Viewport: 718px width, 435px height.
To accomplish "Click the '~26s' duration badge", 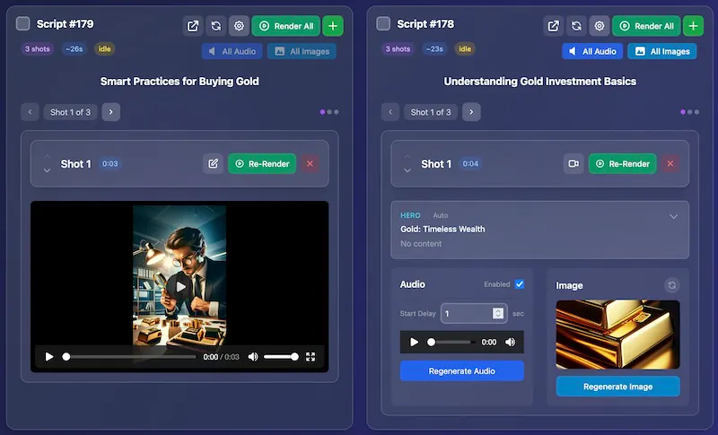I will pos(74,49).
